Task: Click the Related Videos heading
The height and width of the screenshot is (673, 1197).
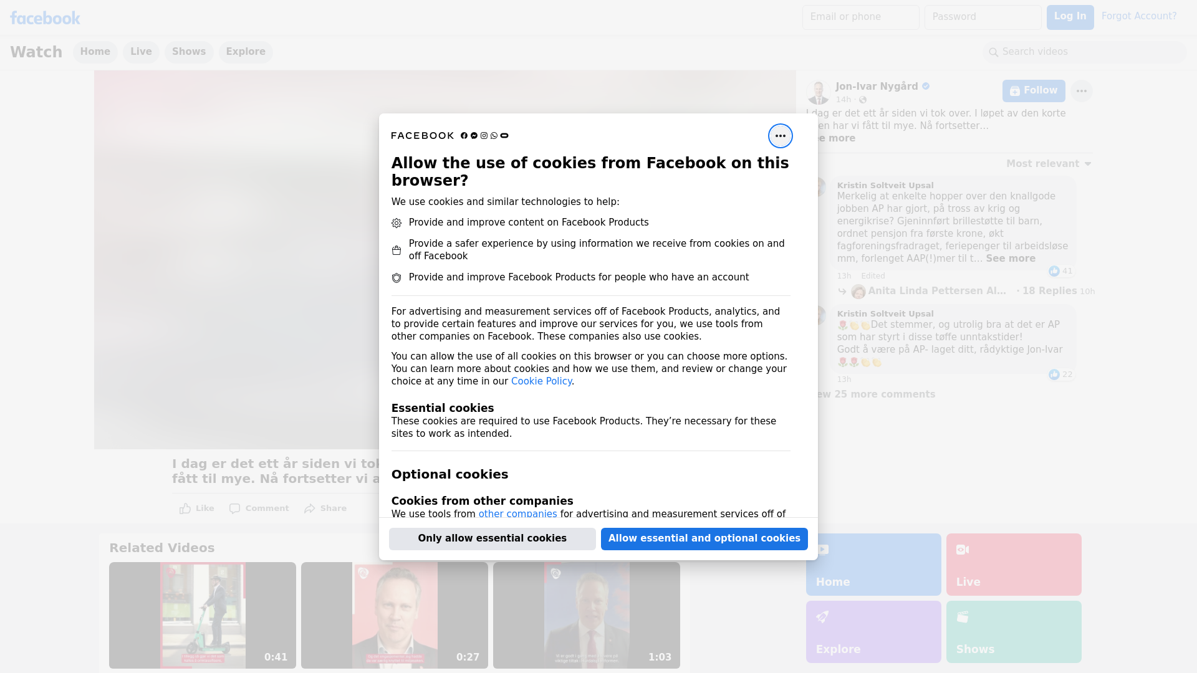Action: 162,548
